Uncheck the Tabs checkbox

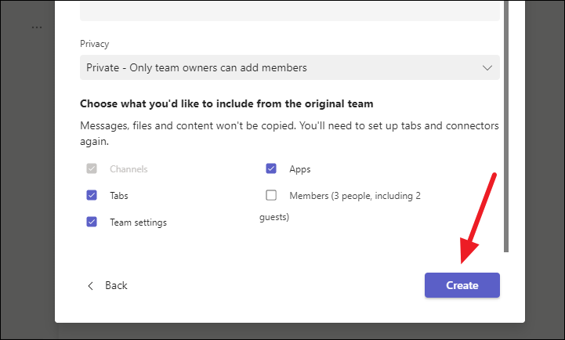point(92,195)
